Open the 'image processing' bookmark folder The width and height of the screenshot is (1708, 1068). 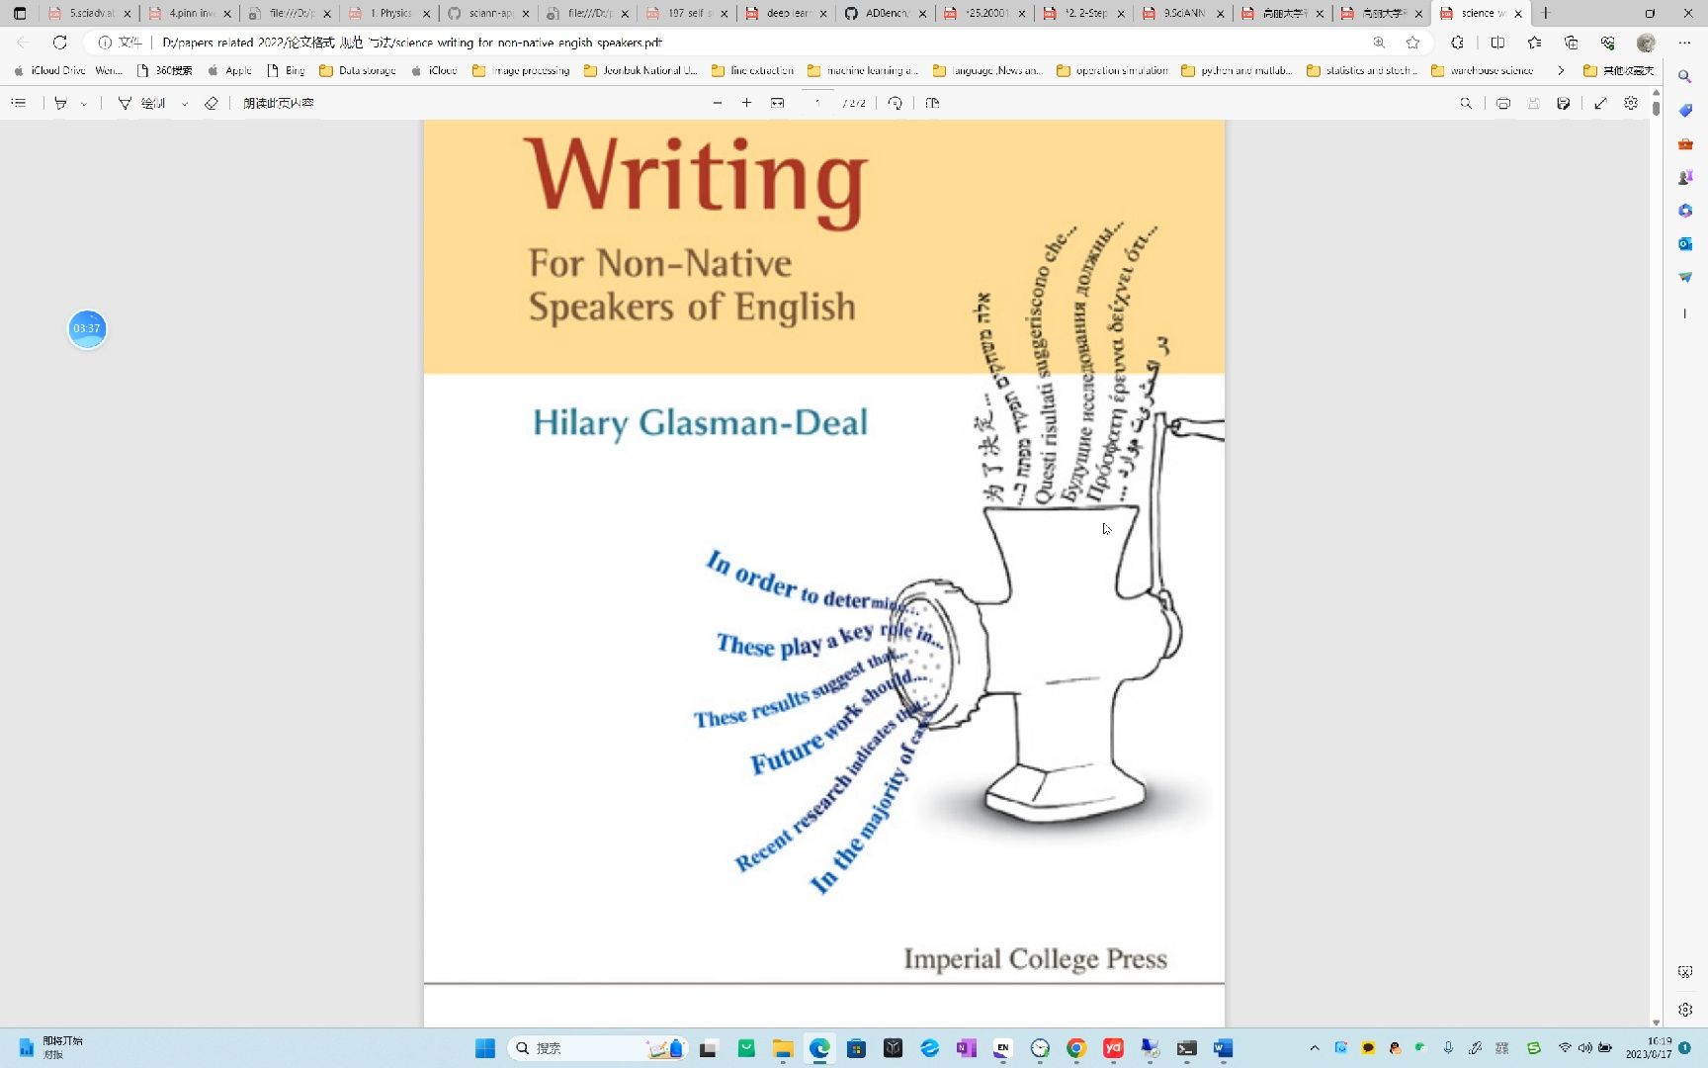521,70
